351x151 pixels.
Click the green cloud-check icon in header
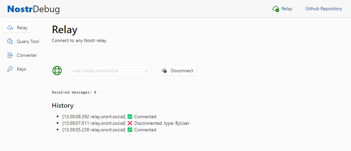pyautogui.click(x=276, y=9)
